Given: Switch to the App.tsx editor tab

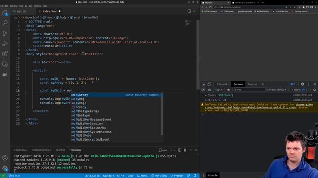Looking at the screenshot, I should pyautogui.click(x=22, y=11).
